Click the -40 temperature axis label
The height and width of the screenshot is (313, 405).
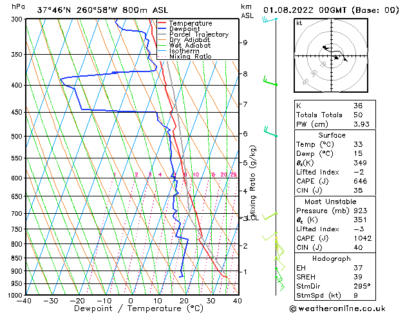tap(24, 301)
